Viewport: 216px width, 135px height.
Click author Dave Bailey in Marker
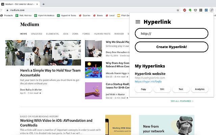(31, 89)
